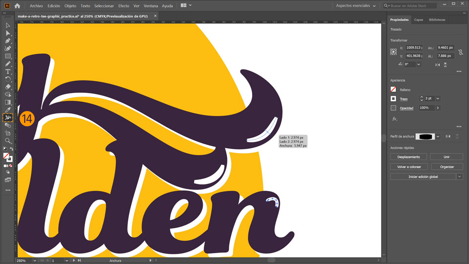Click the X position input field
Viewport: 469px width, 264px height.
click(414, 47)
